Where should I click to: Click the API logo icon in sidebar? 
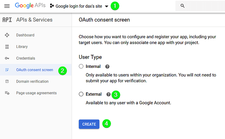point(7,20)
